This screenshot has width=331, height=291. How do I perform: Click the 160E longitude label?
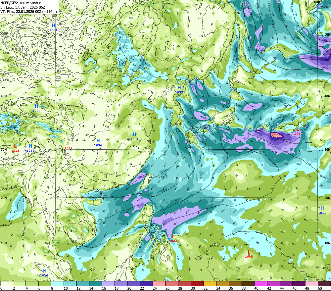pyautogui.click(x=317, y=2)
